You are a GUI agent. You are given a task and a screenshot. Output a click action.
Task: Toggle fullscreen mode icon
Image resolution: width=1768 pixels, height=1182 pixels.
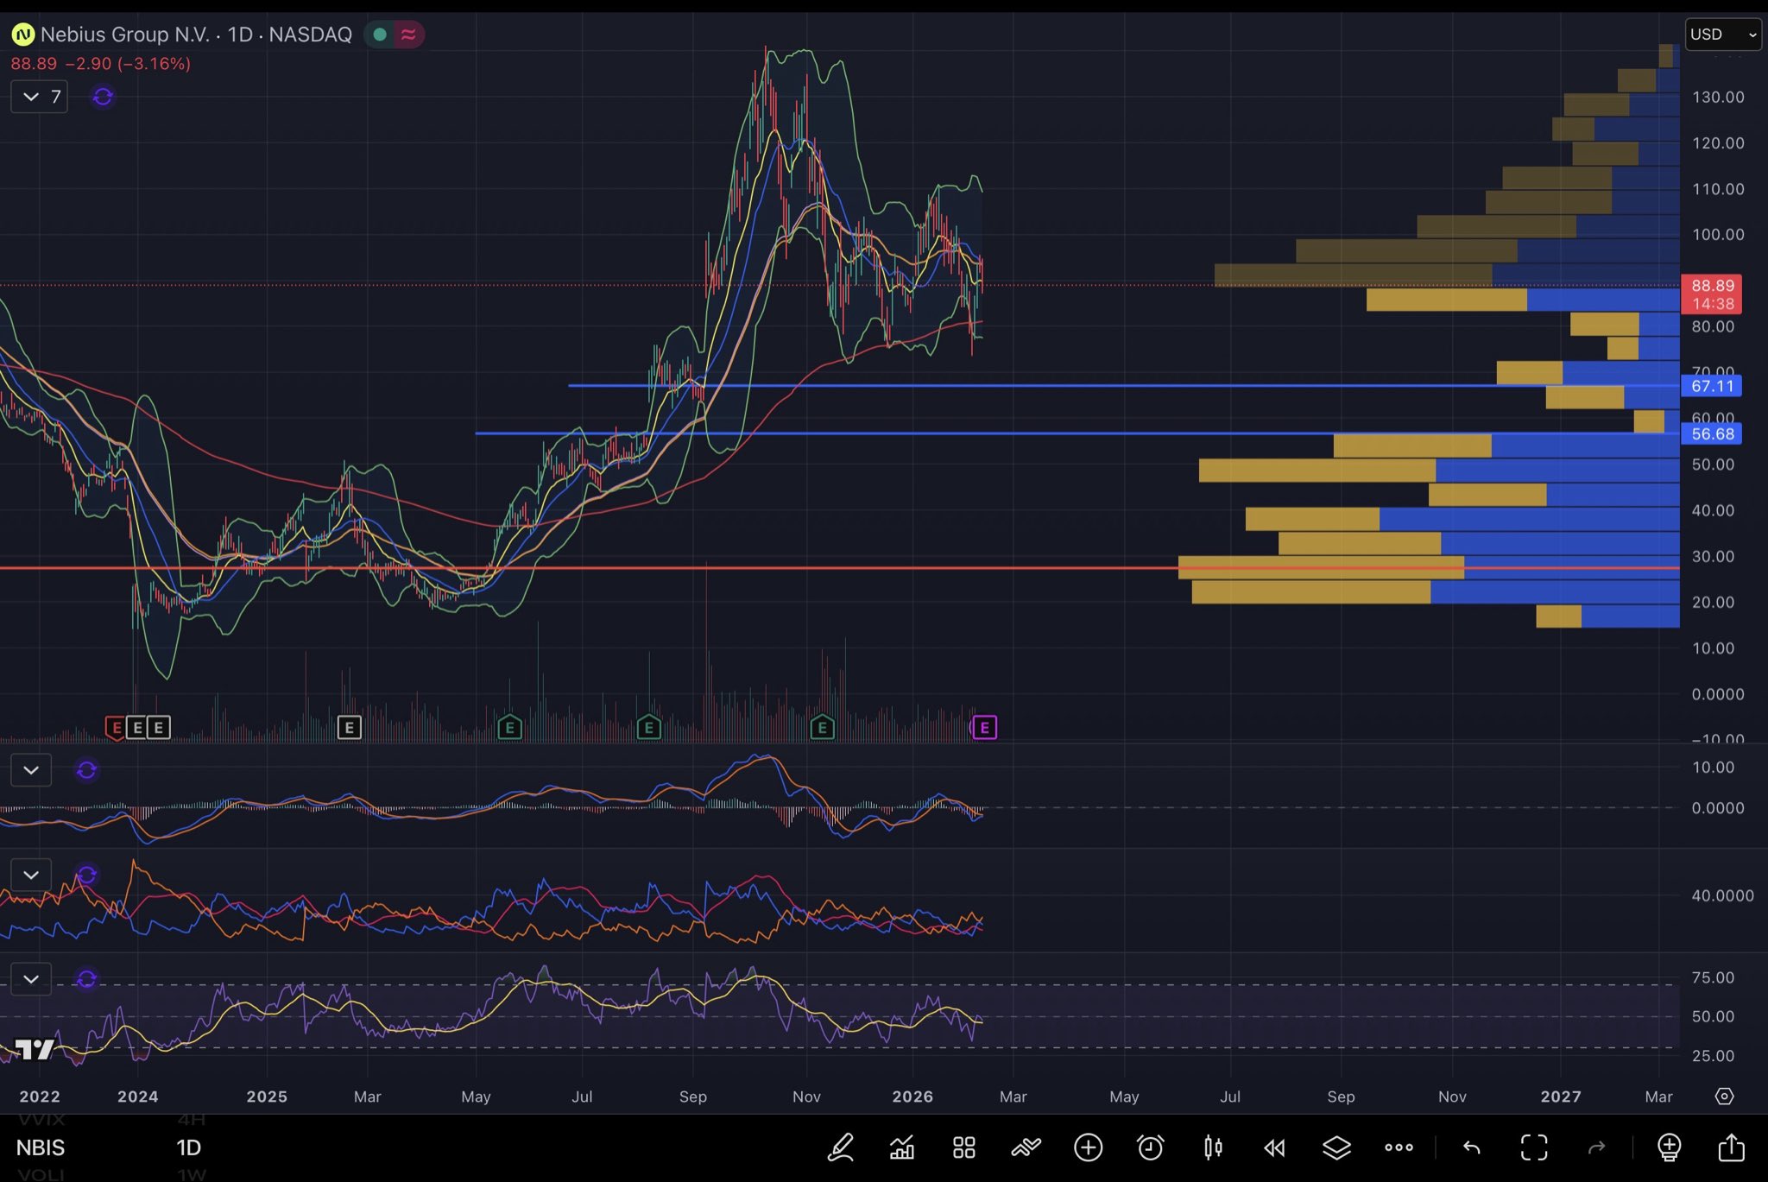pyautogui.click(x=1534, y=1147)
